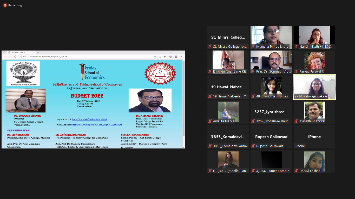
Task: Open the Collections icon in toolbar
Action: 170,56
